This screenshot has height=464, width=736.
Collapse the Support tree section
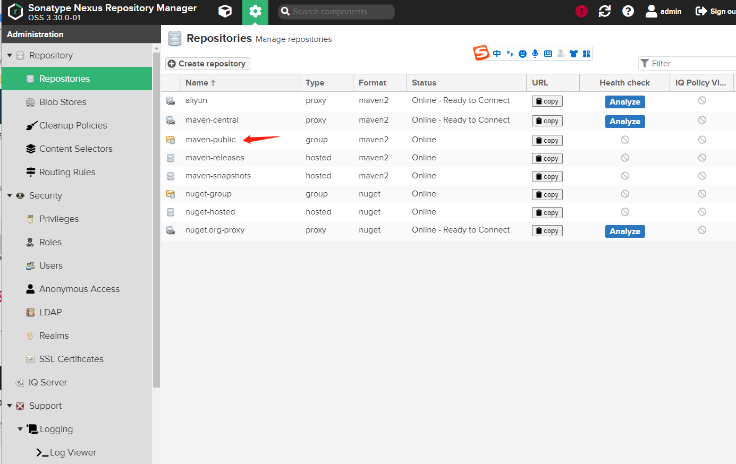point(10,406)
